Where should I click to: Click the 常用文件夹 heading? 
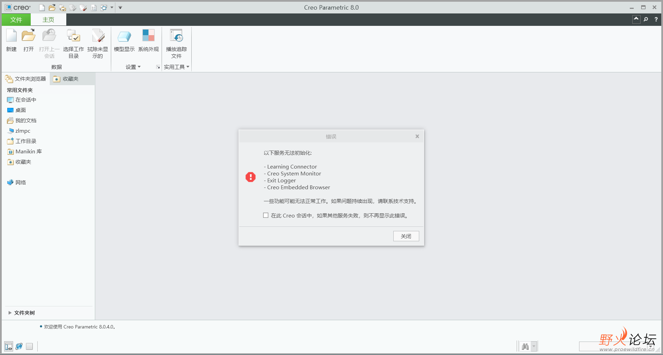[20, 90]
